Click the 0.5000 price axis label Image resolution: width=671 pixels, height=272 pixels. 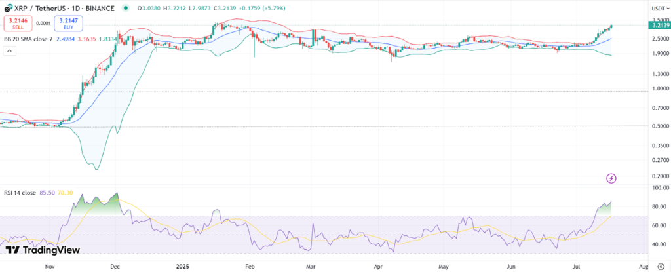coord(661,126)
